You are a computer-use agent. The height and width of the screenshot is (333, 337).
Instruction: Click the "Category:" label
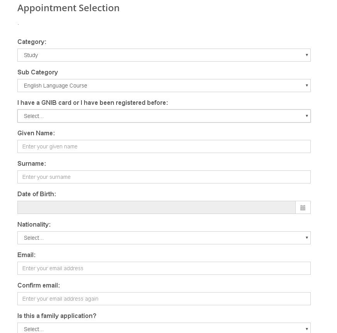pos(32,42)
